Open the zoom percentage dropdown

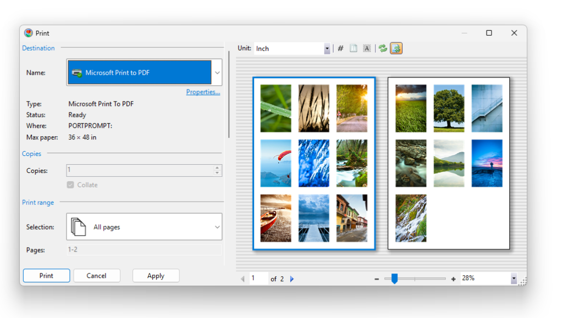coord(512,278)
